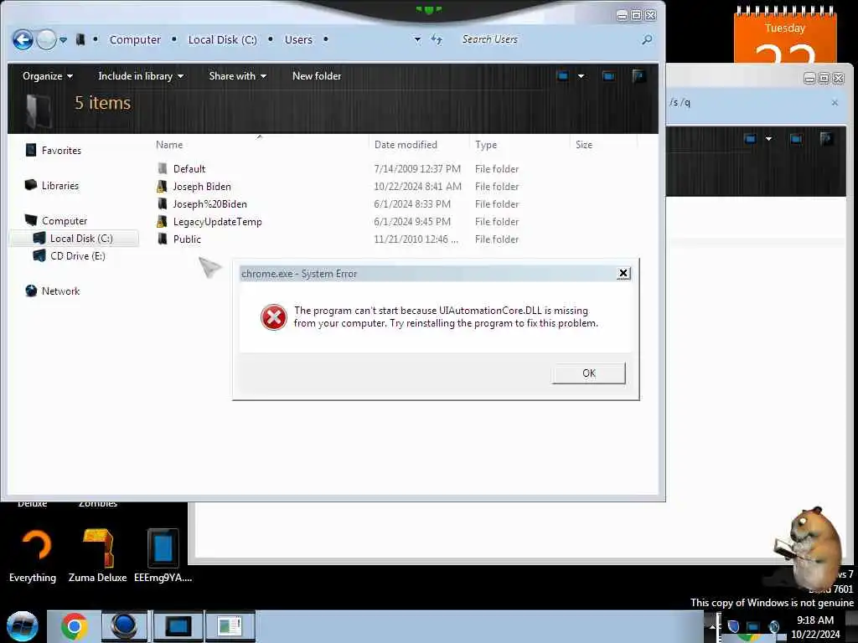Select Local Disk (C:) in navigation pane

click(x=81, y=239)
